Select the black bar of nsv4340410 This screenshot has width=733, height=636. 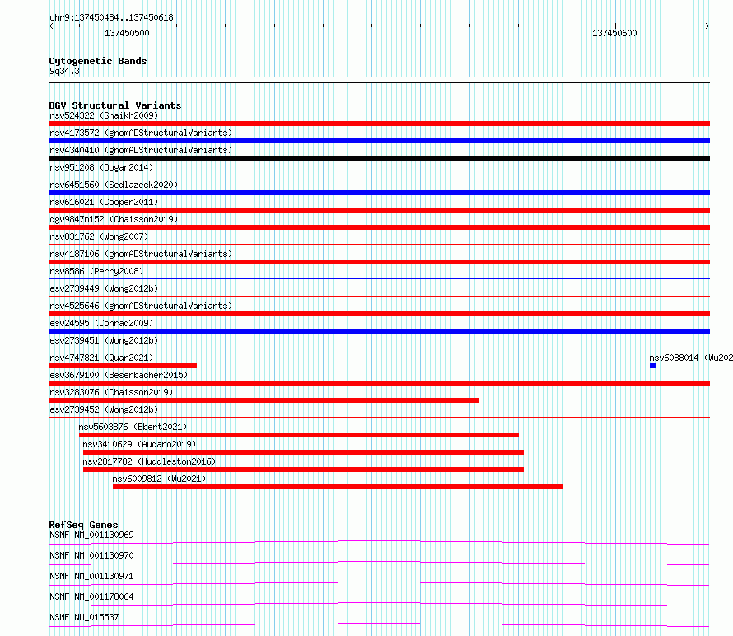click(x=379, y=158)
